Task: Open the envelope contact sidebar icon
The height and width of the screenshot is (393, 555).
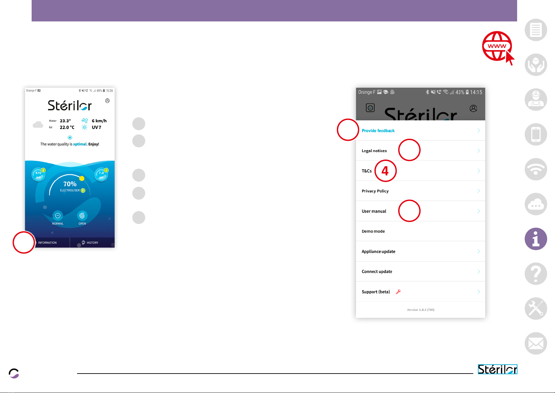Action: coord(536,344)
